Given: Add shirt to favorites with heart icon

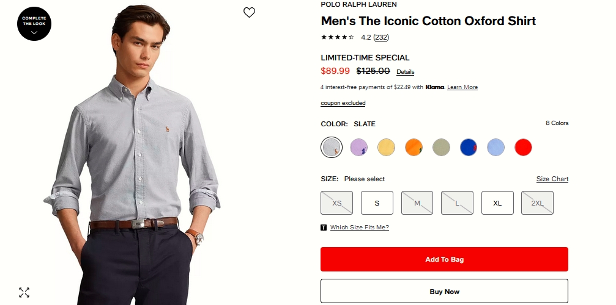Looking at the screenshot, I should pos(249,12).
